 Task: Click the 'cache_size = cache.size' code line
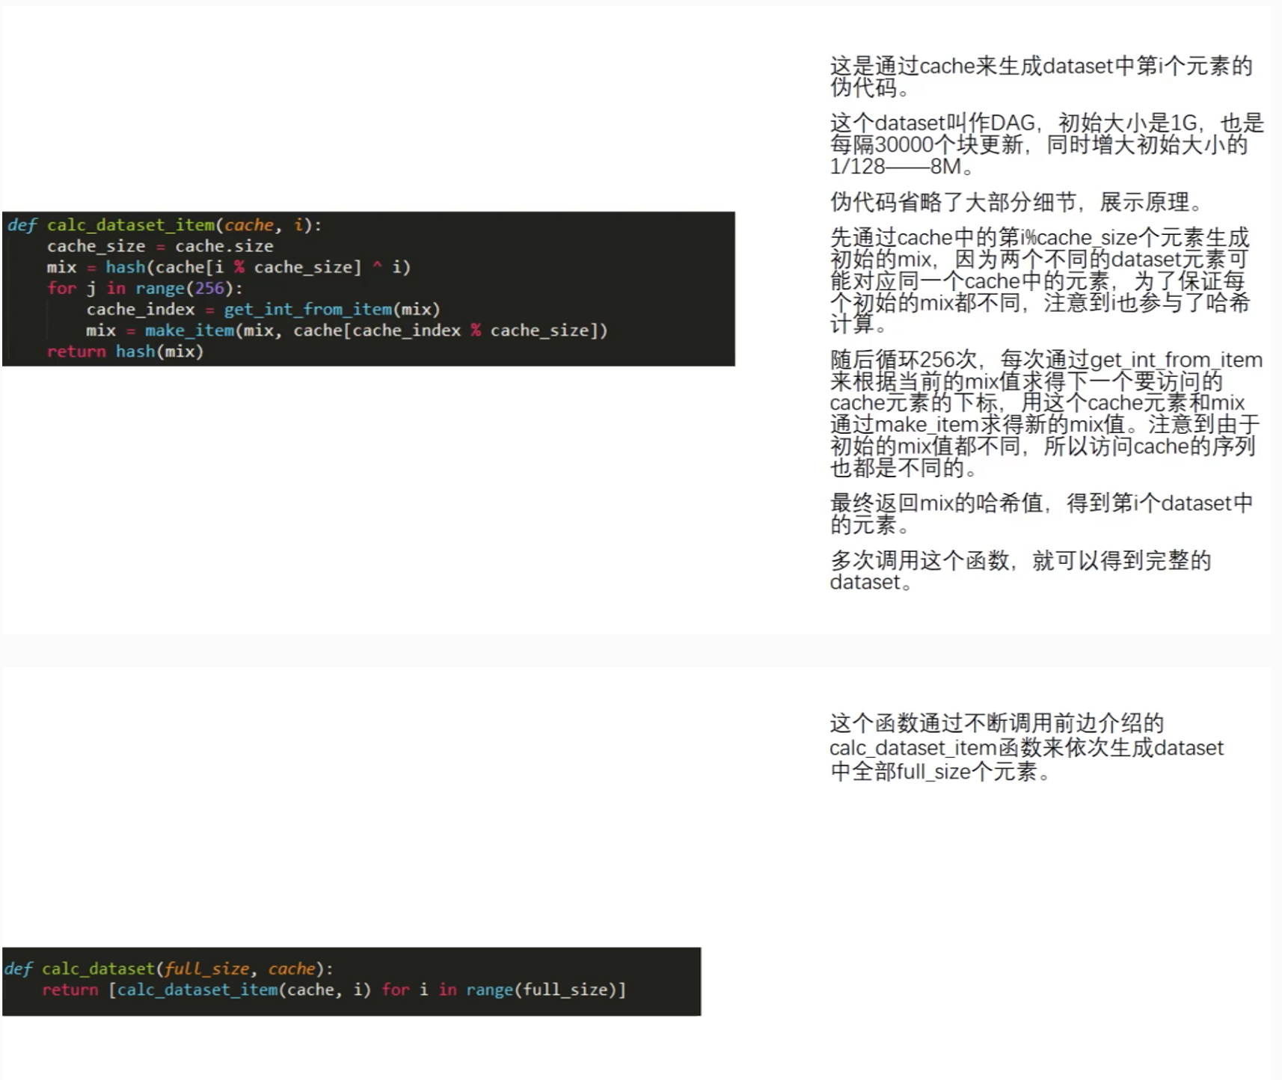click(x=160, y=246)
